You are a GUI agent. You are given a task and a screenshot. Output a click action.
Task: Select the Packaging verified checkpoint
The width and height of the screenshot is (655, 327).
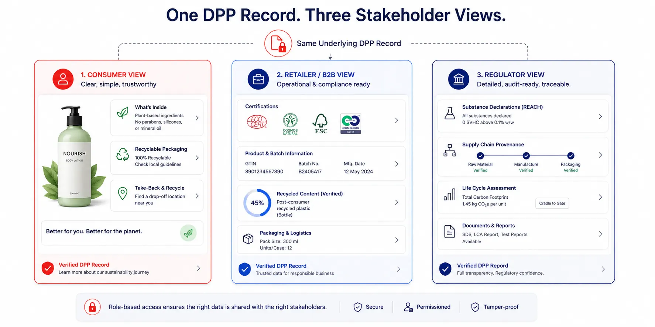point(571,156)
